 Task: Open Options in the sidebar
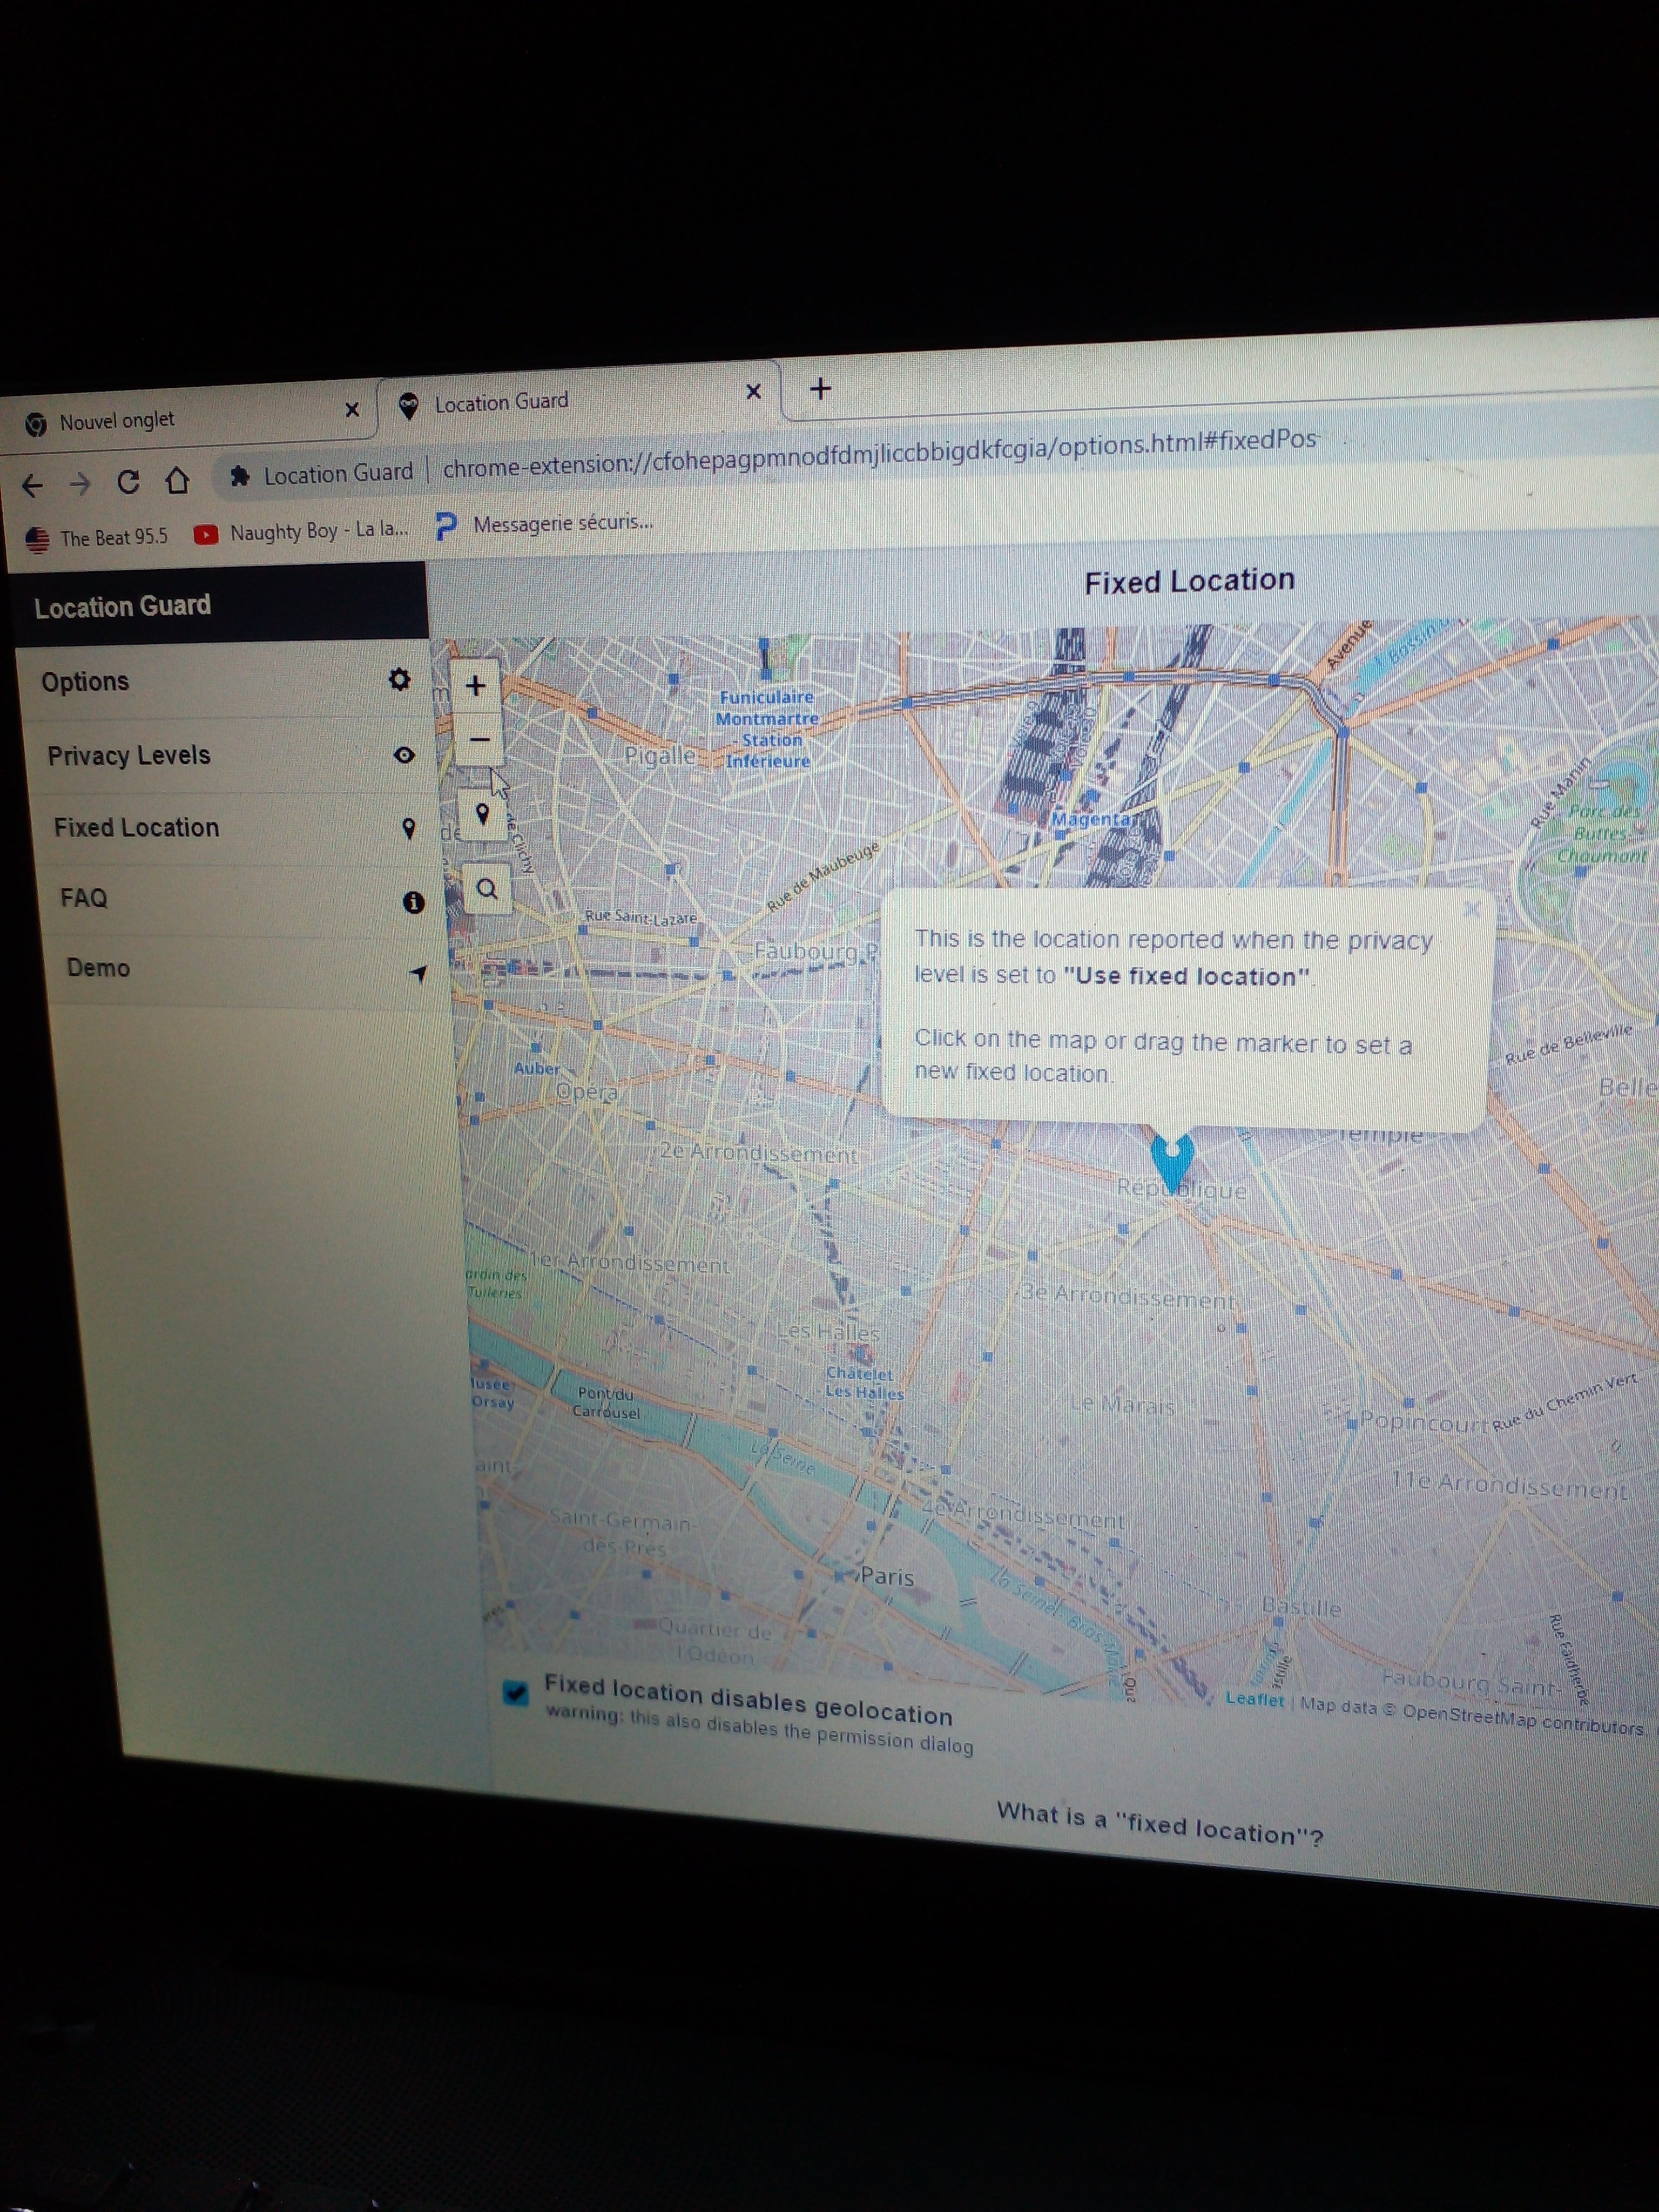point(86,682)
